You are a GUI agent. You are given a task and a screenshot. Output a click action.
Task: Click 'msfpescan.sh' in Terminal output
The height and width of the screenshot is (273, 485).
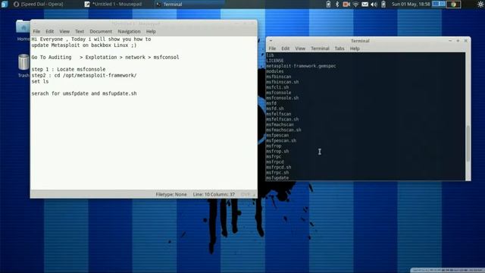point(281,140)
